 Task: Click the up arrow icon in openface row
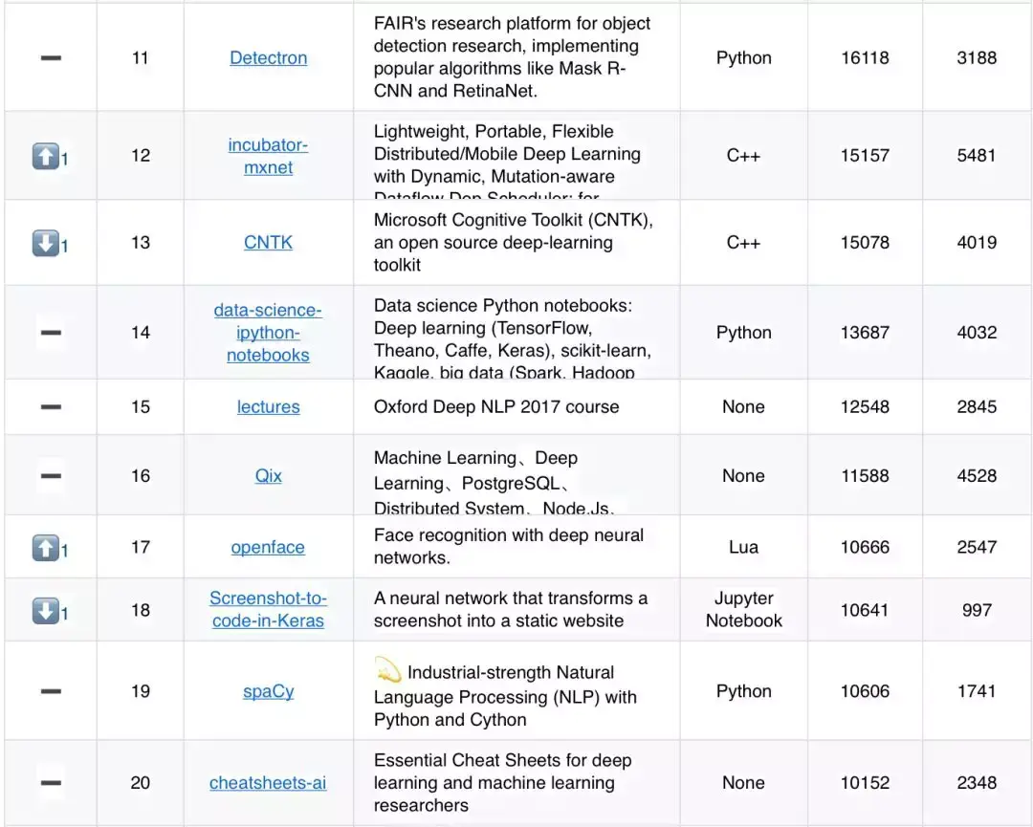46,547
